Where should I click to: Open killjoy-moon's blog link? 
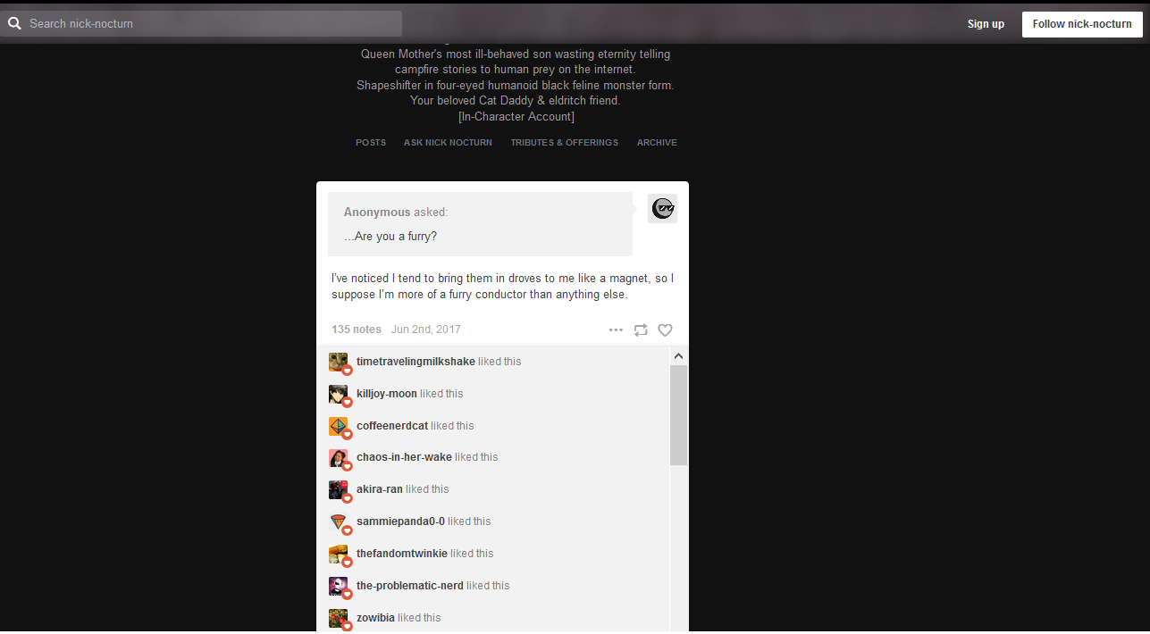click(x=387, y=394)
